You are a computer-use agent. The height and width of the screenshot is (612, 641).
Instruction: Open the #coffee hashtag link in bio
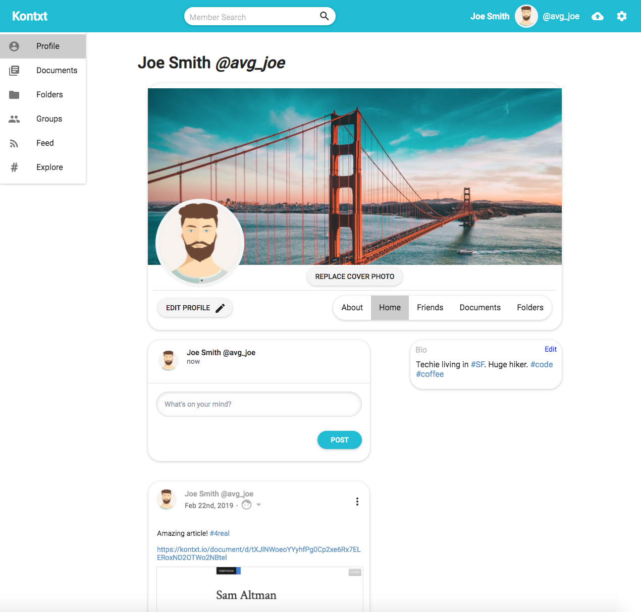pos(430,374)
